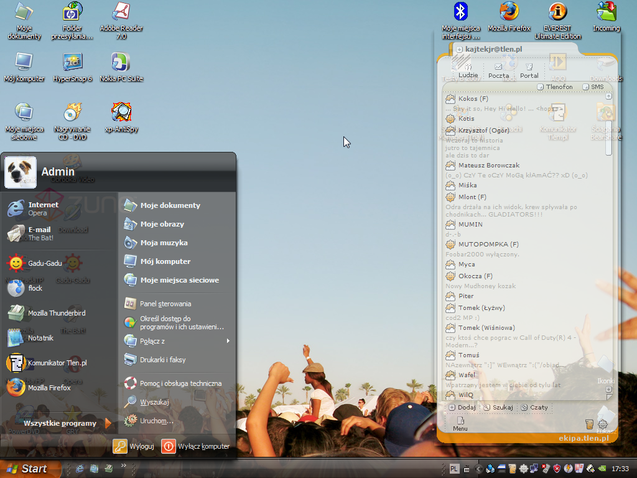Open Nokia PC Suite desktop icon
Image resolution: width=637 pixels, height=478 pixels.
[121, 67]
